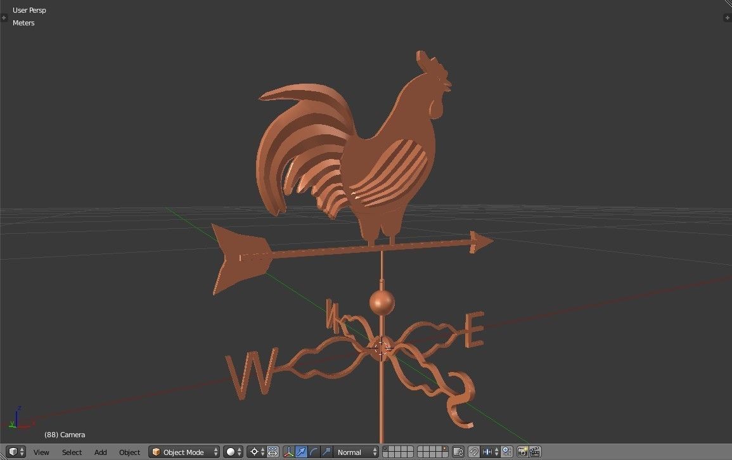The image size is (732, 460).
Task: Click the OpenGL render animation clapperboard icon
Action: tap(534, 452)
